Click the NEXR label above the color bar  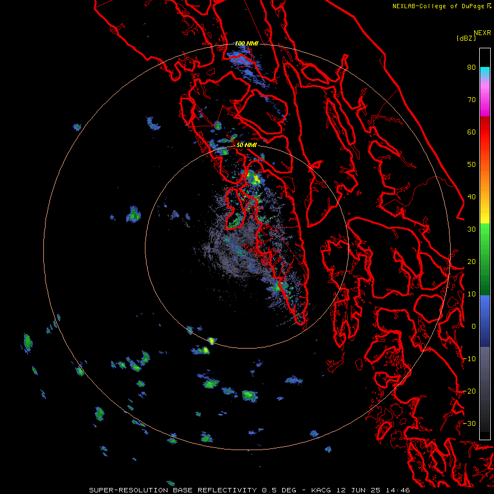482,33
